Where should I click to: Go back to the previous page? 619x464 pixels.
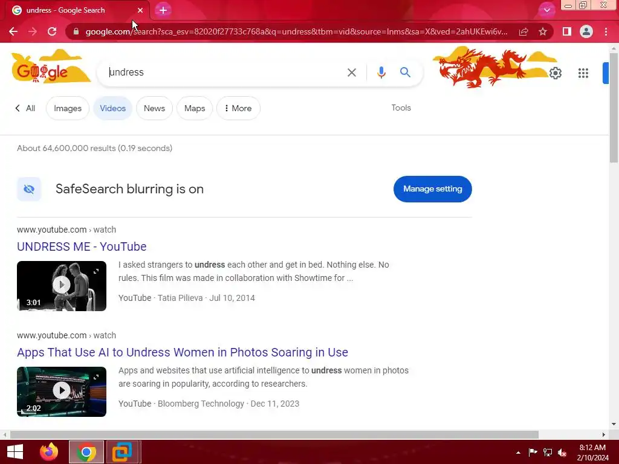click(13, 31)
